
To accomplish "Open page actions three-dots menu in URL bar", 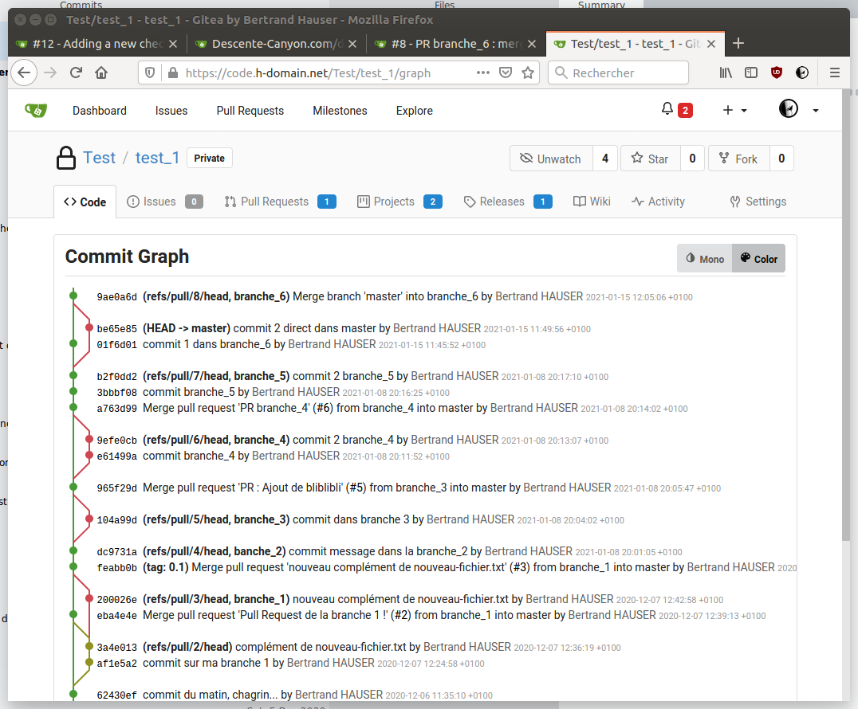I will [482, 72].
